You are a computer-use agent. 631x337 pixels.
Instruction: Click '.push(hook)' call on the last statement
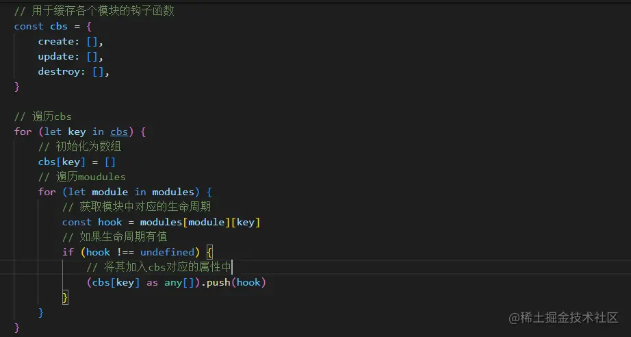(x=233, y=282)
